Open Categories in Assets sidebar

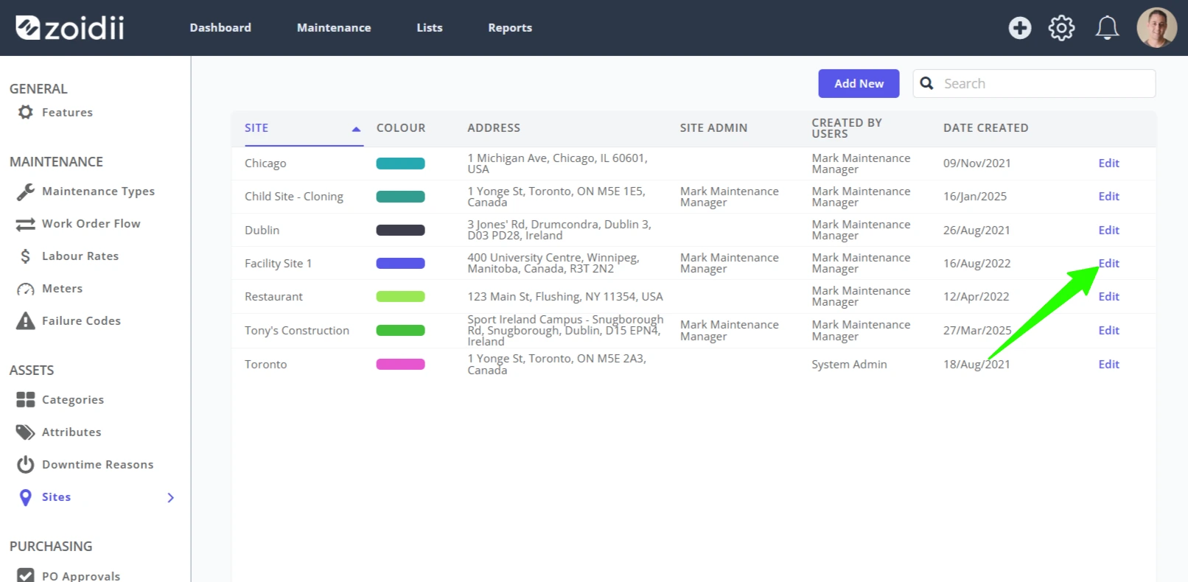(72, 400)
